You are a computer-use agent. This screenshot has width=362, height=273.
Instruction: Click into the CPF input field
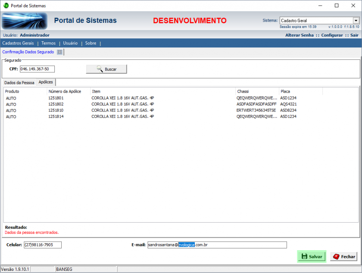(x=37, y=69)
